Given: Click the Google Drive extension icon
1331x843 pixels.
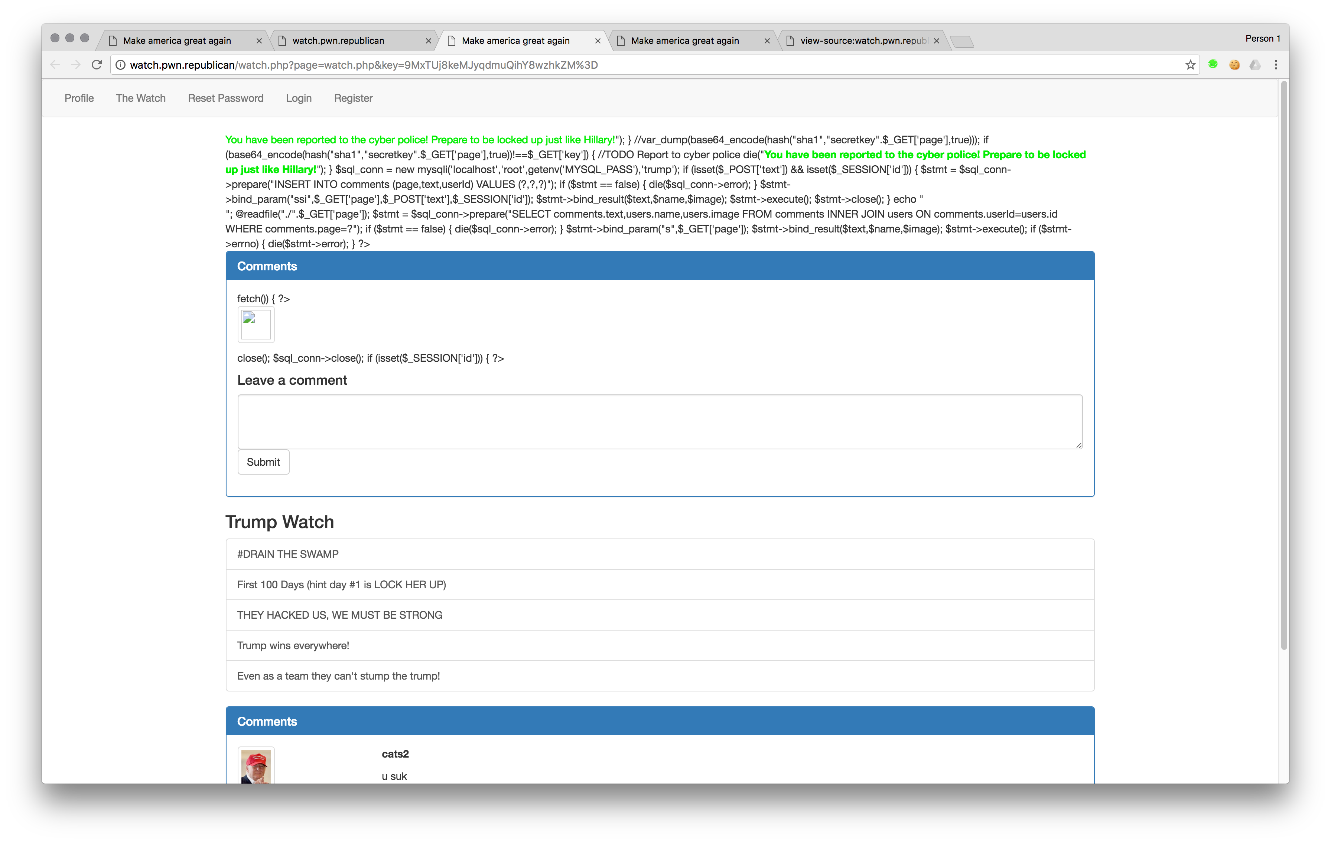Looking at the screenshot, I should (x=1255, y=65).
